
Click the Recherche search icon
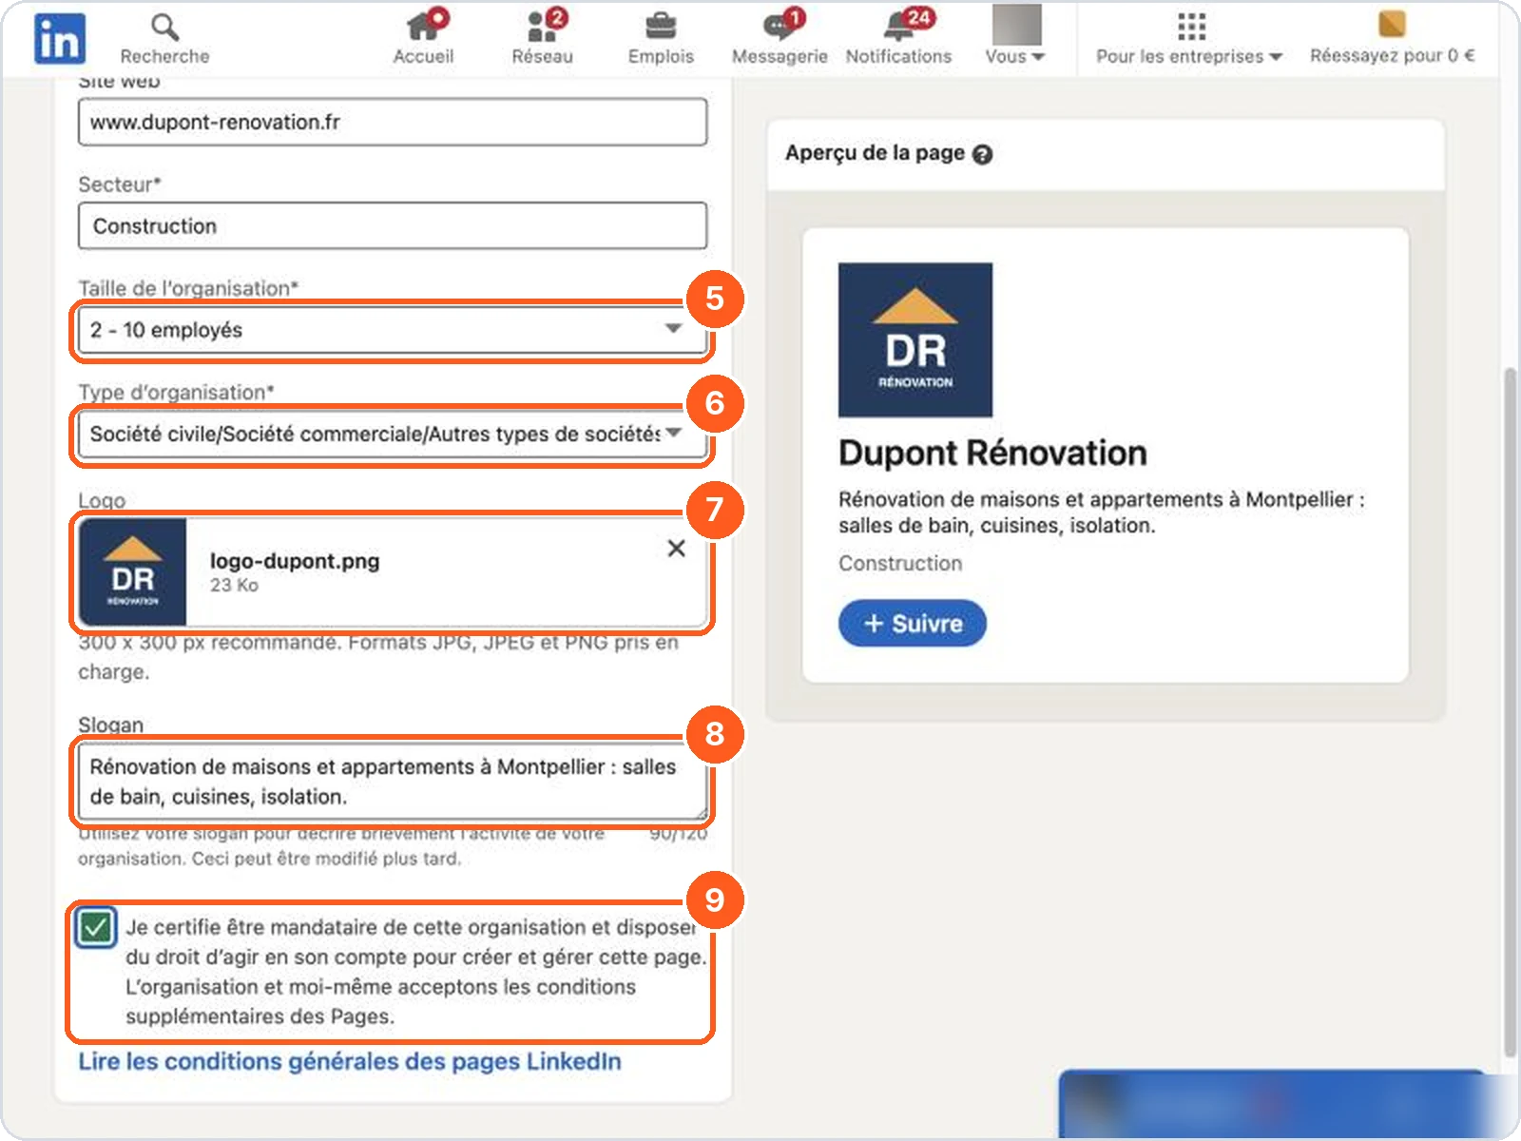click(164, 27)
